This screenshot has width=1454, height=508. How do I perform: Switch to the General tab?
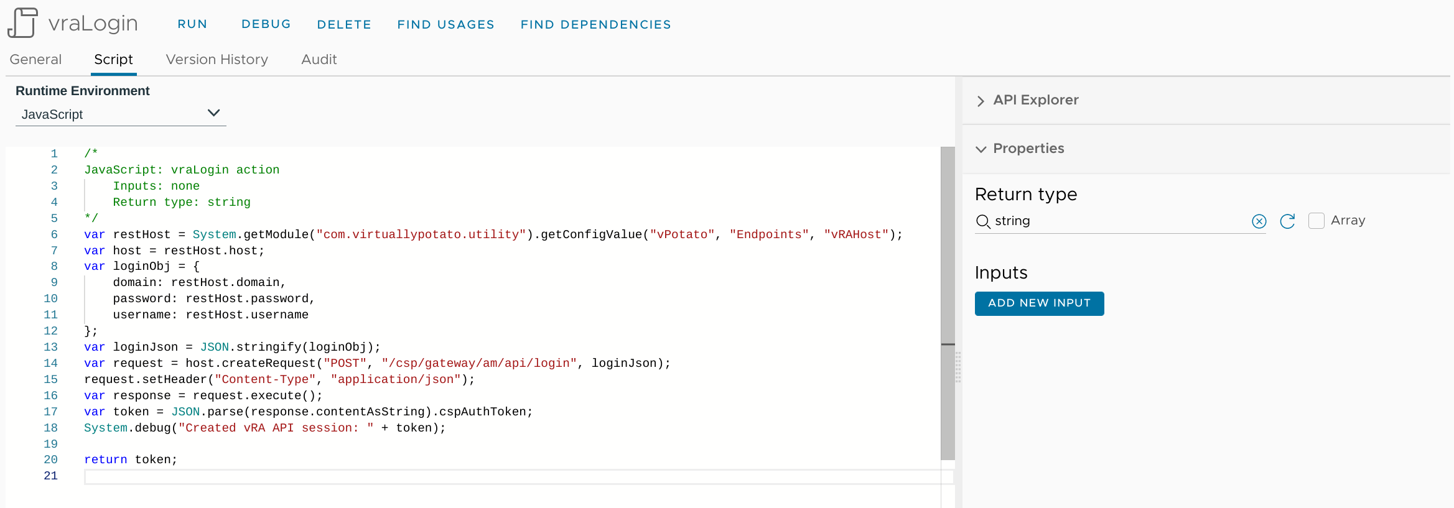[35, 60]
